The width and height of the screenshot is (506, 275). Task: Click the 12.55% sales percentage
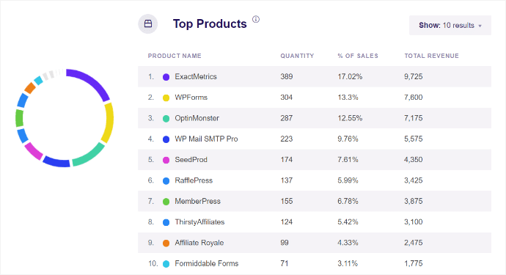point(350,118)
